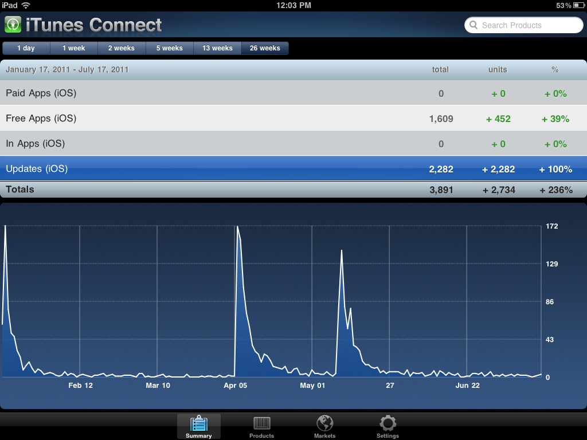Click Free Apps total 1,609
Screen dimensions: 587x440
pyautogui.click(x=441, y=119)
